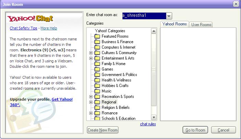The width and height of the screenshot is (241, 139).
Task: Close the Join Room window
Action: (236, 4)
